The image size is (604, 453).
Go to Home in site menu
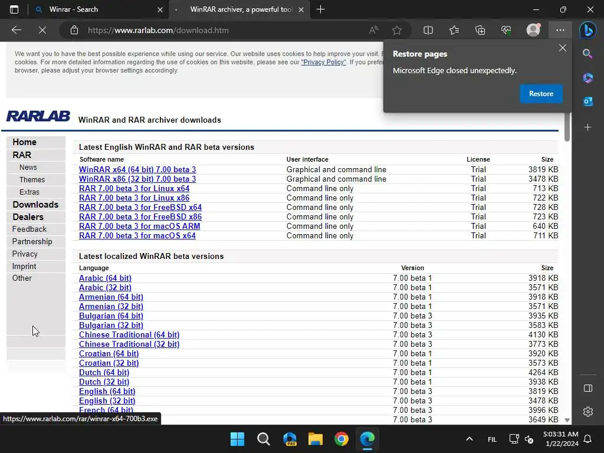24,142
